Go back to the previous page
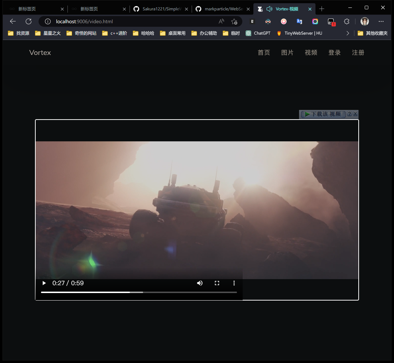The height and width of the screenshot is (363, 394). tap(13, 21)
